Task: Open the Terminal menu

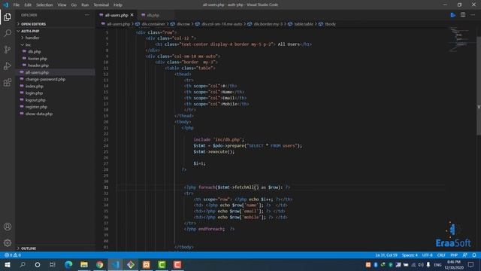Action: point(101,5)
